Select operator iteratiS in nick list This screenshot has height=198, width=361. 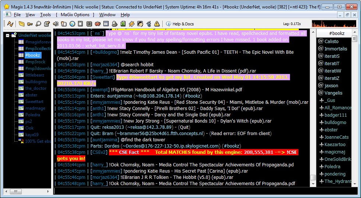coord(332,56)
